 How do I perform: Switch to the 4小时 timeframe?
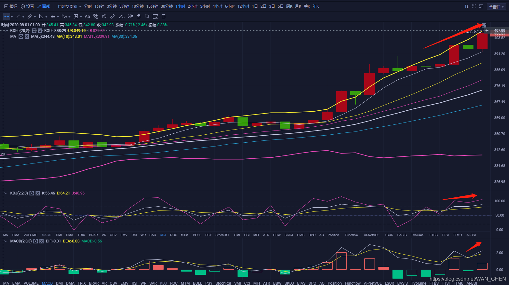[x=217, y=6]
